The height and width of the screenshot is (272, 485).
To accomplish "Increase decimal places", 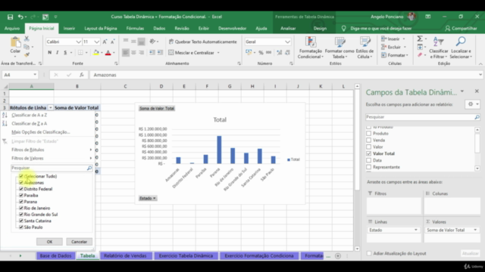I will tap(280, 53).
